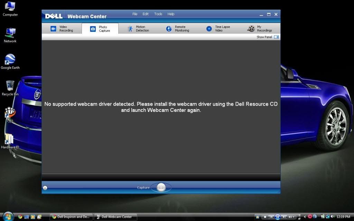This screenshot has height=221, width=354.
Task: Click the red circular system tray icon
Action: click(310, 217)
